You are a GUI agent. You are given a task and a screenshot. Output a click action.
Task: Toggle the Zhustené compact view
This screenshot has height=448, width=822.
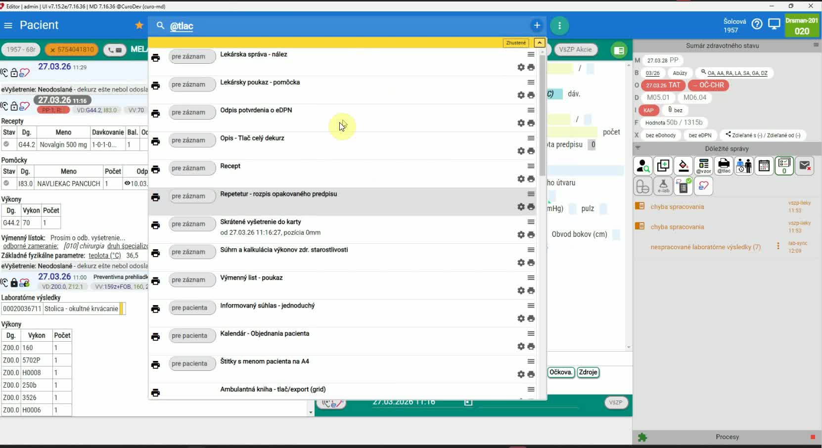[x=516, y=43]
